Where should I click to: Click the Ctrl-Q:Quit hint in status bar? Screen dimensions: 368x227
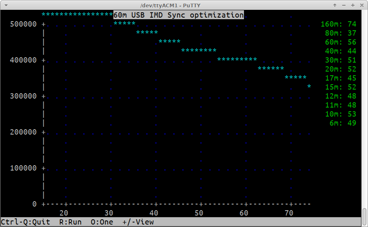coord(25,222)
